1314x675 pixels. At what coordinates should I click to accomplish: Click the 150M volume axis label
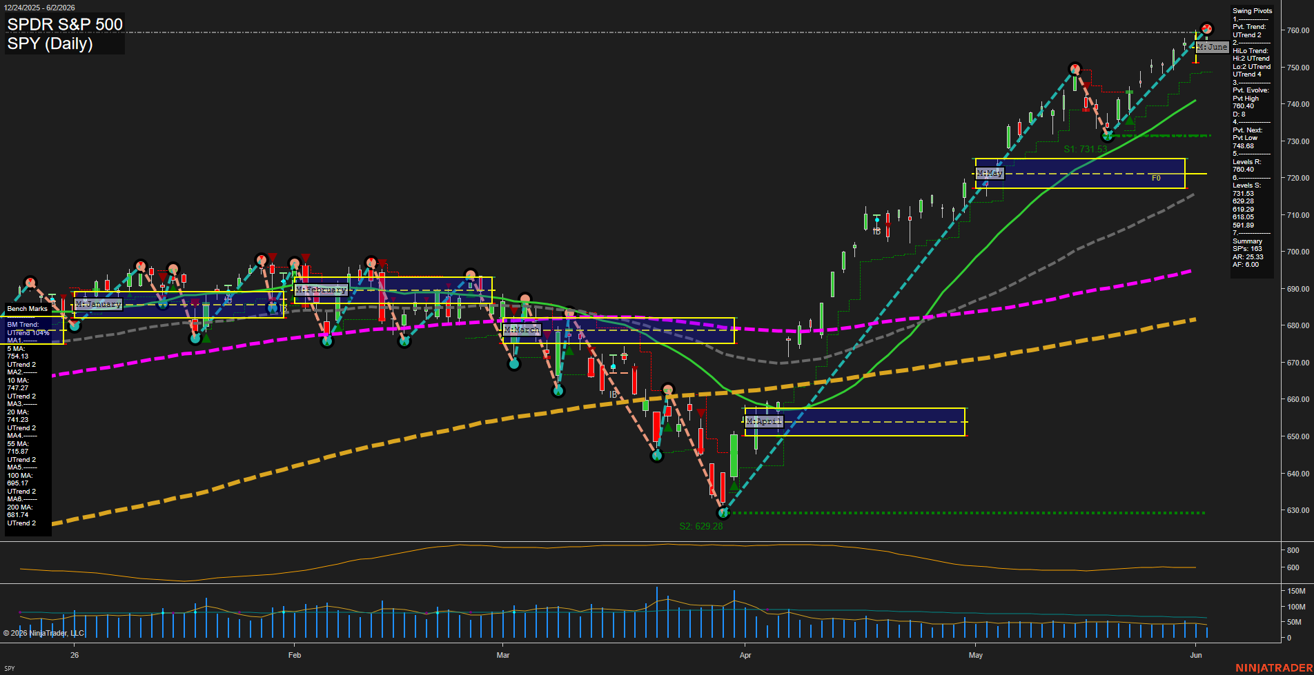click(1296, 592)
